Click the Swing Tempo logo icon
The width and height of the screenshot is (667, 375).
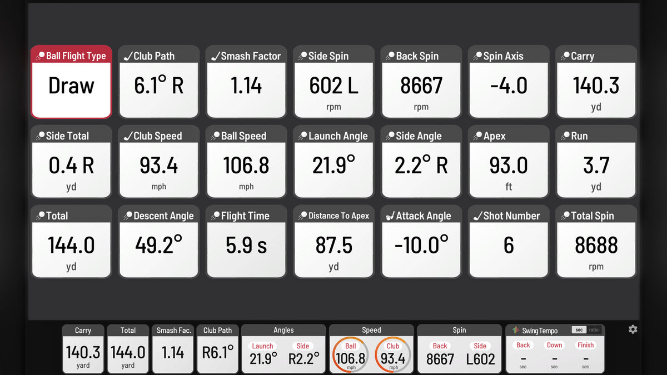pyautogui.click(x=516, y=330)
